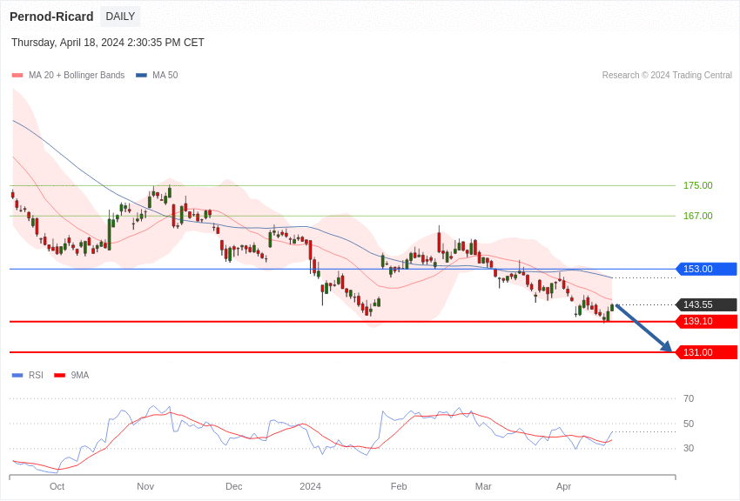This screenshot has width=740, height=501.
Task: Select the red 131.00 target price tag
Action: [x=706, y=352]
